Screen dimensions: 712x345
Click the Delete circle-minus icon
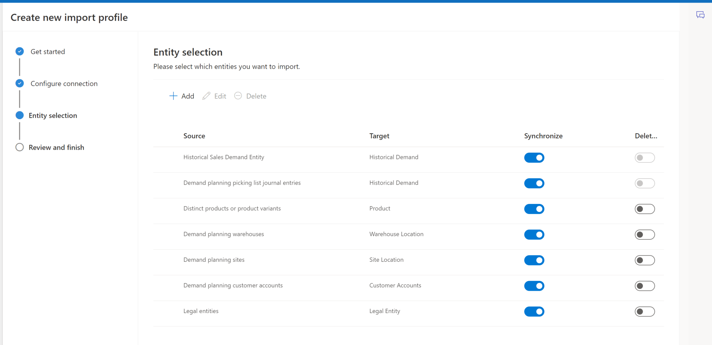238,96
